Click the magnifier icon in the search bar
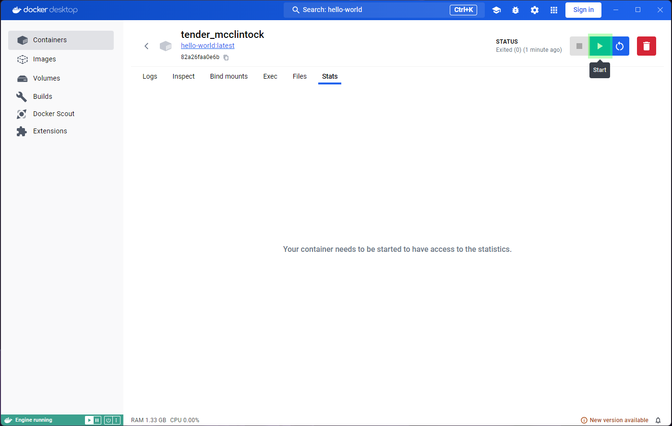672x426 pixels. [x=296, y=10]
